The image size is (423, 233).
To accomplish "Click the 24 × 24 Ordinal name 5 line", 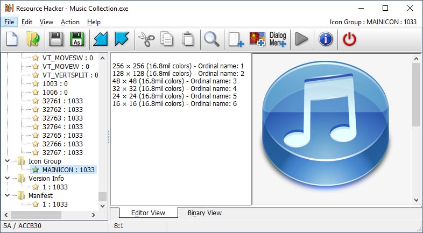I will pyautogui.click(x=174, y=96).
